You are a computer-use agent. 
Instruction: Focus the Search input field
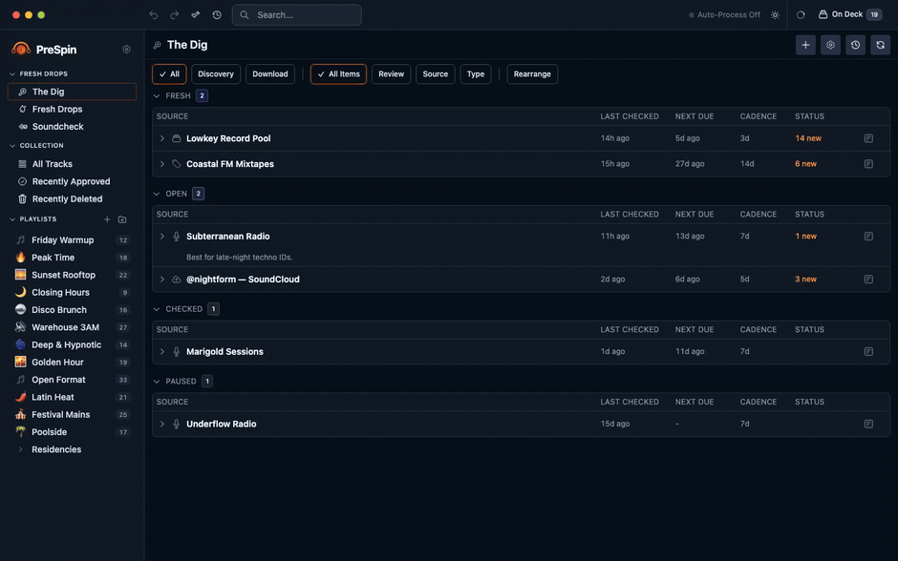[x=297, y=15]
